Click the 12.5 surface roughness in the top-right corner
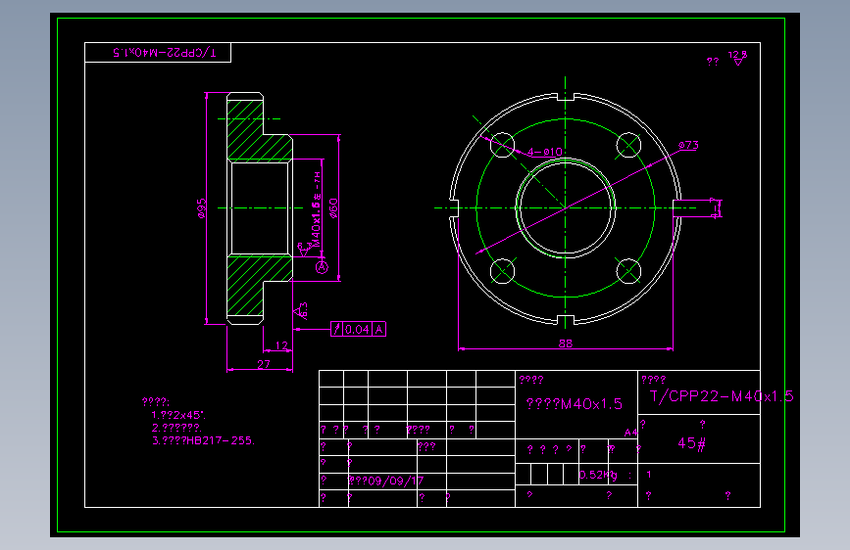Viewport: 850px width, 550px height. [x=737, y=58]
